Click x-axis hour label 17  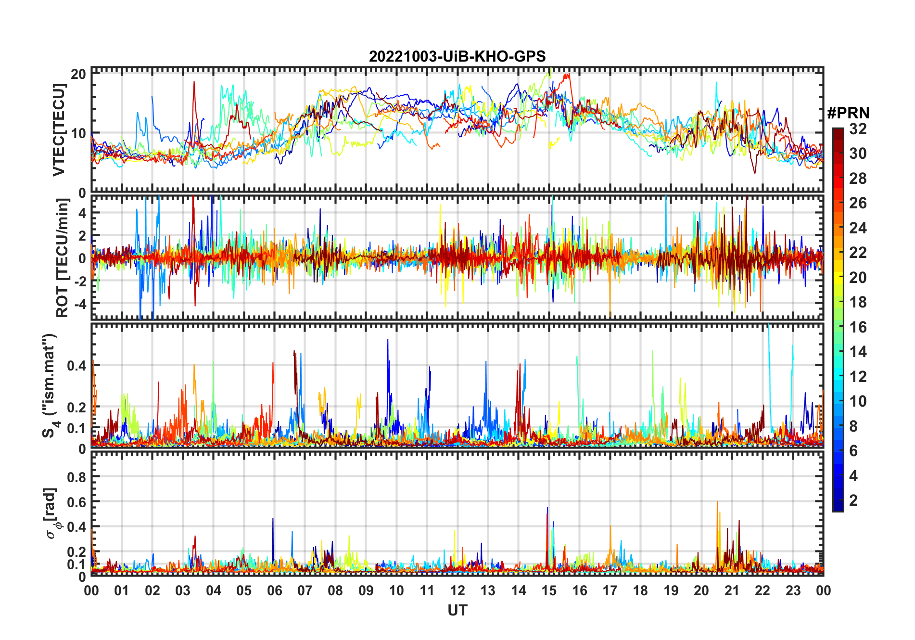610,590
